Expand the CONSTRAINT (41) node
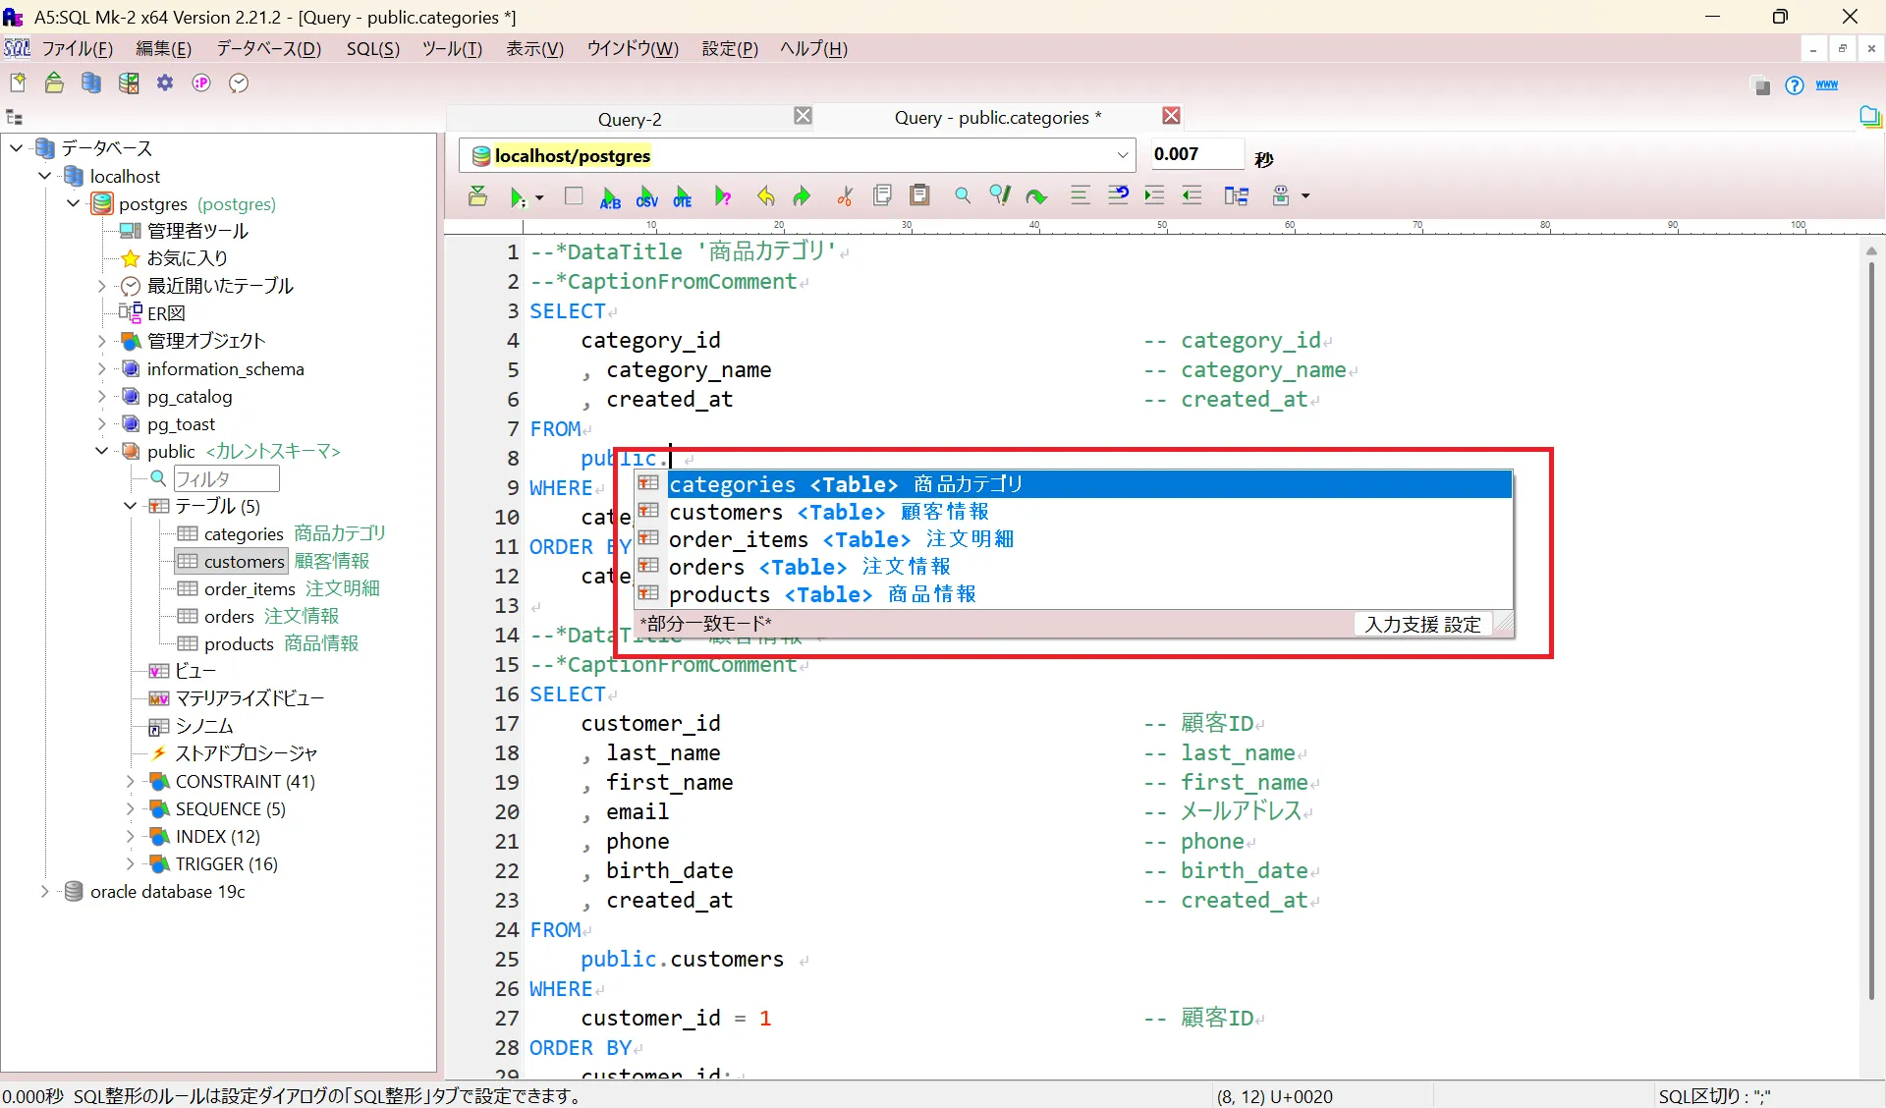The height and width of the screenshot is (1108, 1886). [131, 781]
